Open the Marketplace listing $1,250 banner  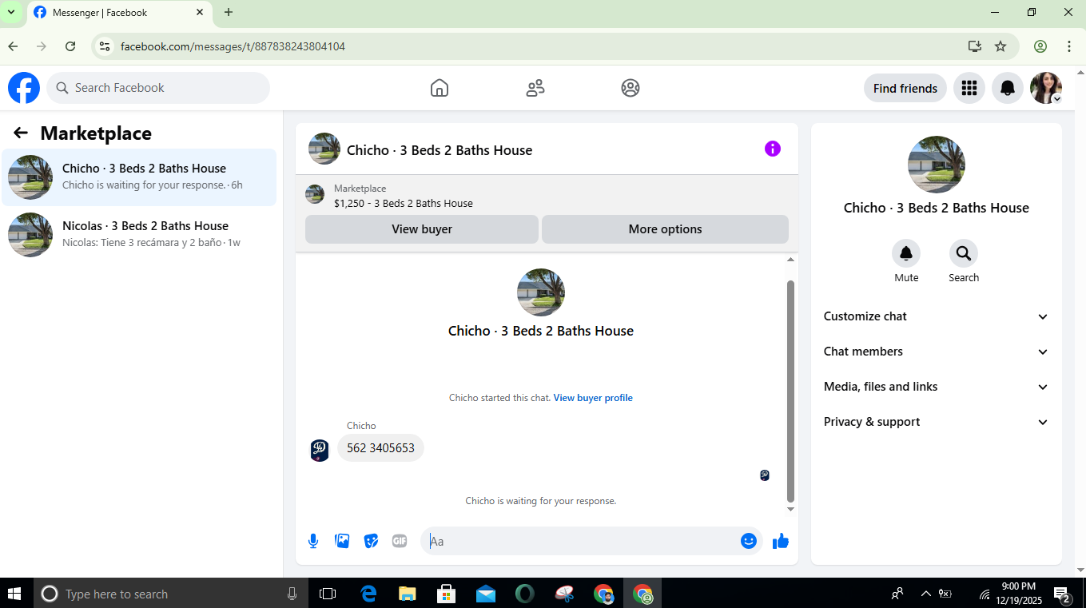pos(547,196)
